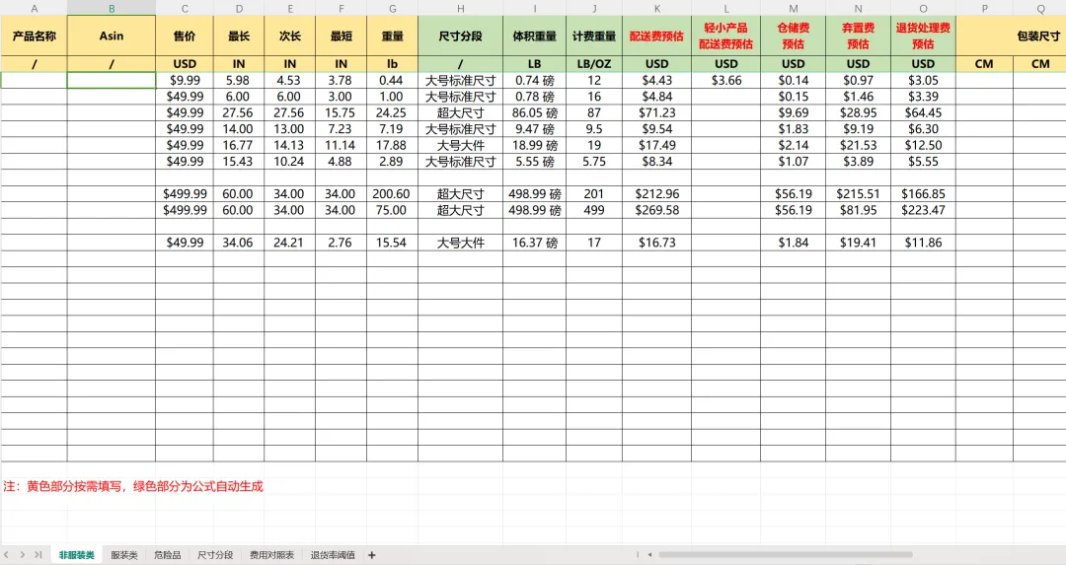Screen dimensions: 1066x565
Task: Select column H header
Action: point(460,8)
